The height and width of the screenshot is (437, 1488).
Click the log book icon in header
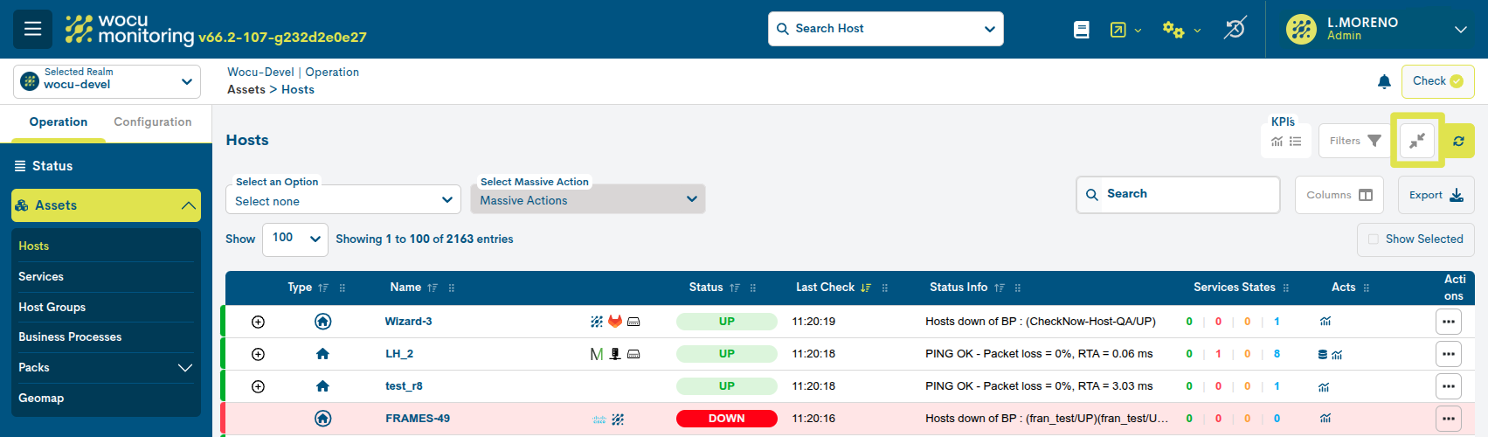[x=1082, y=30]
